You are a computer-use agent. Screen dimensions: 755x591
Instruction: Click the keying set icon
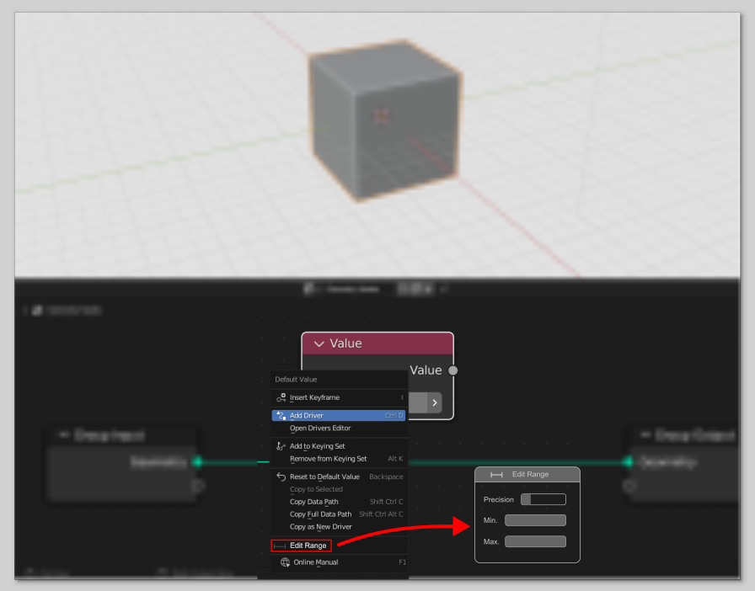pyautogui.click(x=281, y=446)
